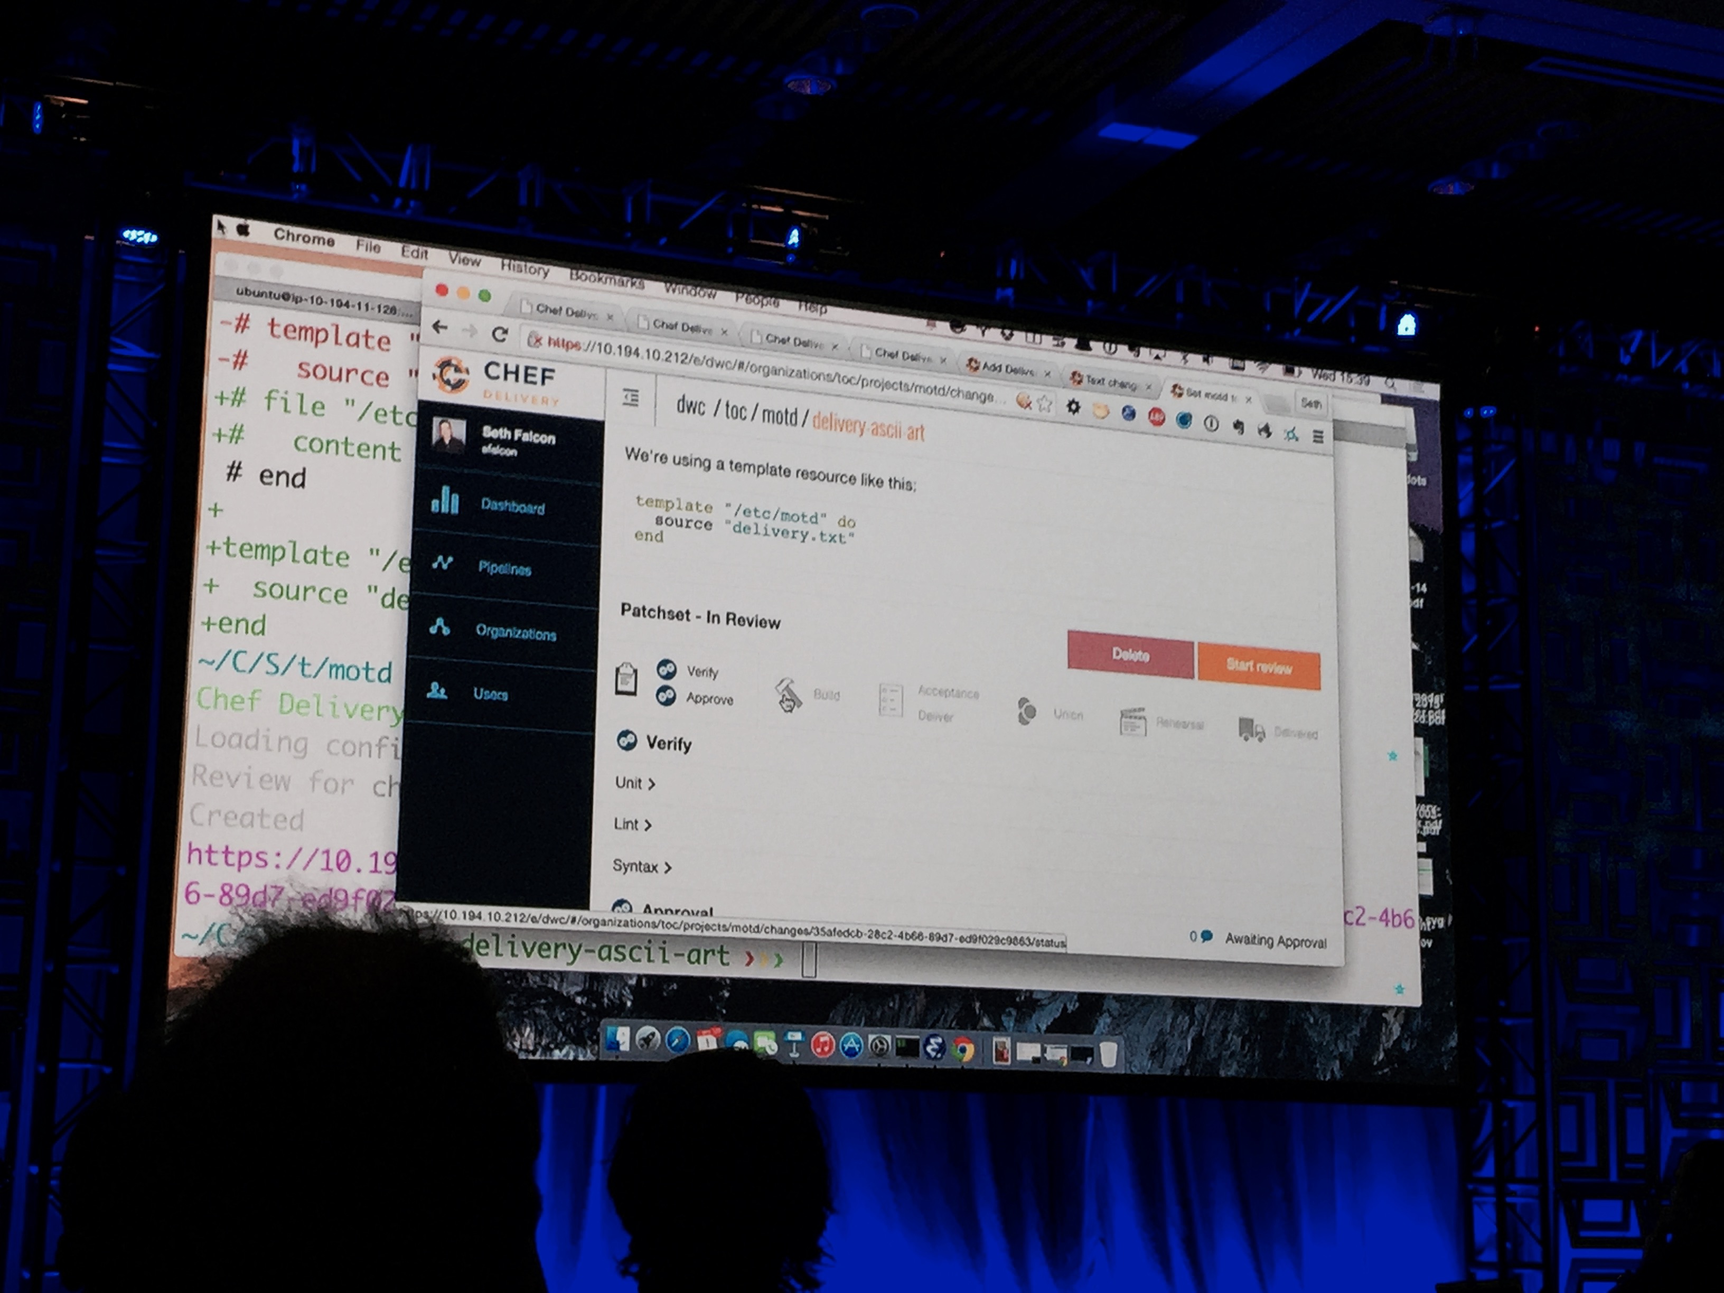Image resolution: width=1724 pixels, height=1293 pixels.
Task: Click the Organizations sidebar icon
Action: [x=439, y=626]
